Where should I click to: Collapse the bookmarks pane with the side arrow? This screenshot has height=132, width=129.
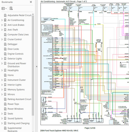click(x=36, y=66)
